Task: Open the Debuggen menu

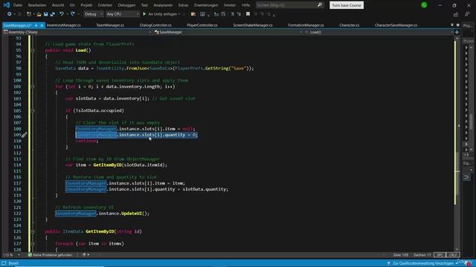Action: 126,5
